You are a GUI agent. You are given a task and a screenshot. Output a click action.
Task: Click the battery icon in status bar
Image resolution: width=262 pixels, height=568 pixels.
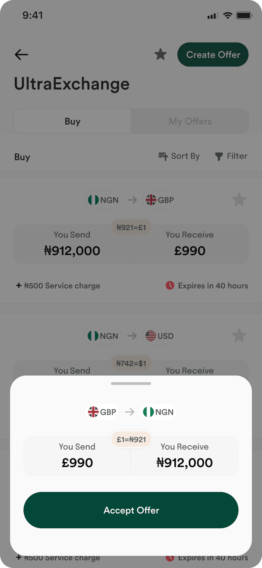244,16
